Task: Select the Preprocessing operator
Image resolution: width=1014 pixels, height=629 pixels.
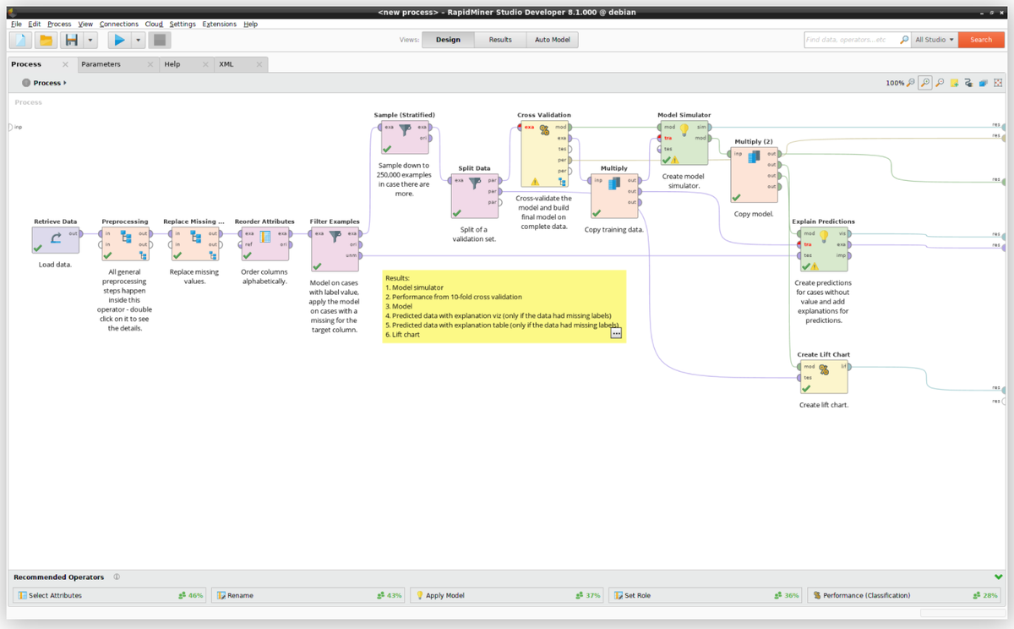Action: [125, 243]
